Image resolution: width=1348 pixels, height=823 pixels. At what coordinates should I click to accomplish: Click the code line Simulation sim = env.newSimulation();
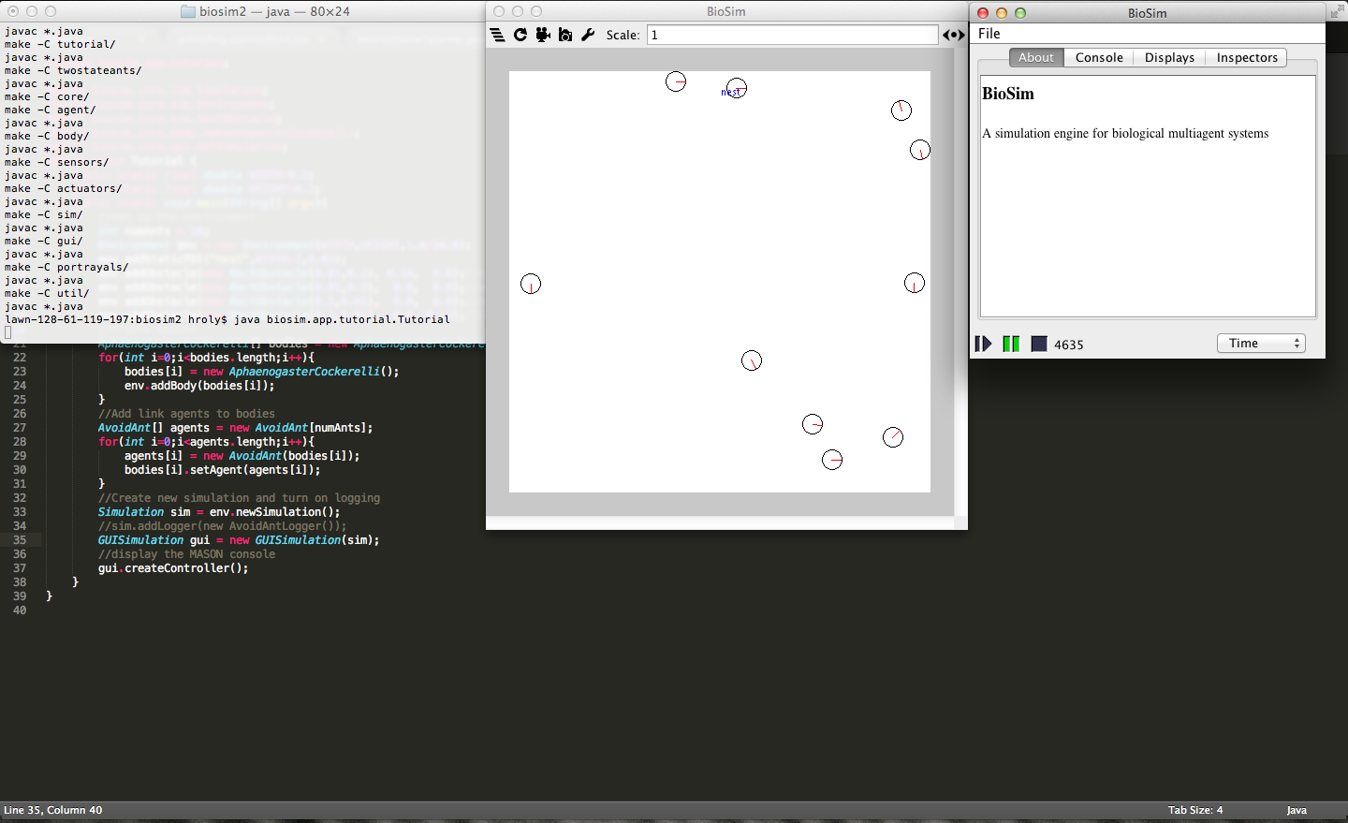point(219,512)
